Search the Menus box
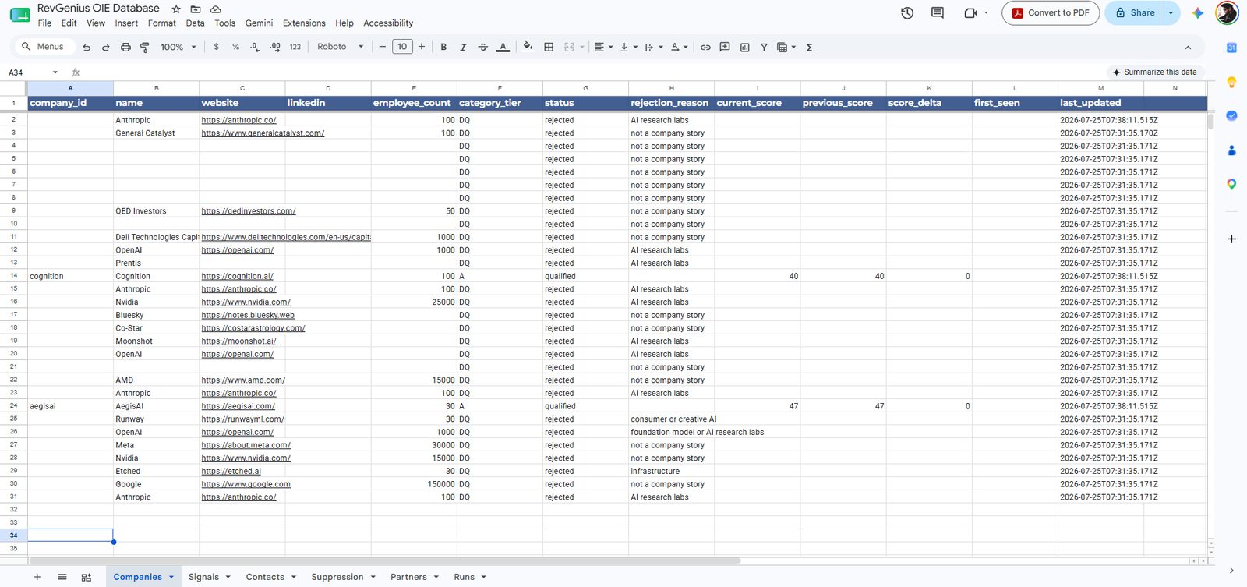Screen dimensions: 1247x587 pyautogui.click(x=45, y=47)
